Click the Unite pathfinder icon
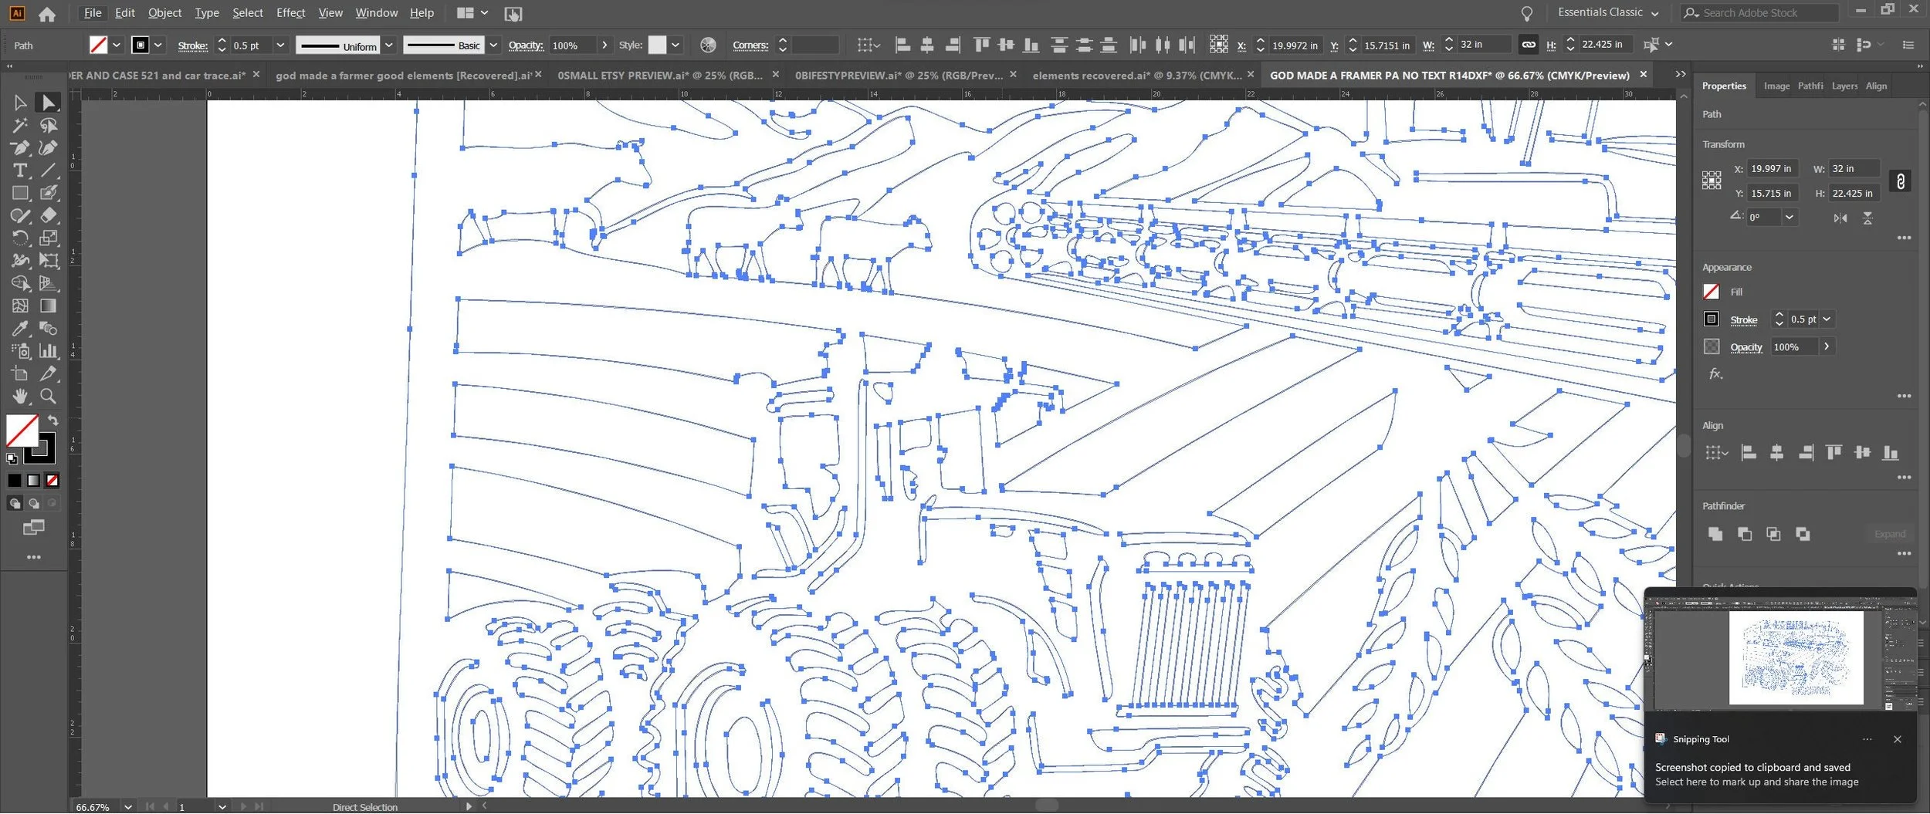This screenshot has height=814, width=1930. (x=1715, y=535)
